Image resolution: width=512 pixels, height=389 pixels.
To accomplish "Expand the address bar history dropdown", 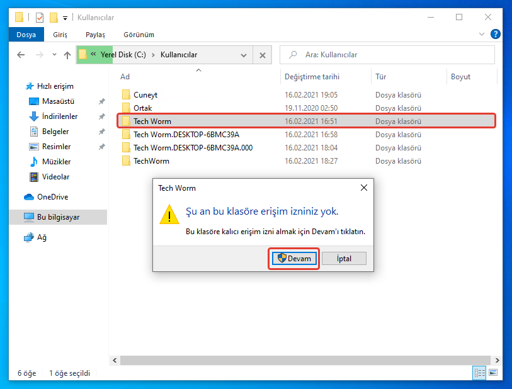I will (244, 55).
